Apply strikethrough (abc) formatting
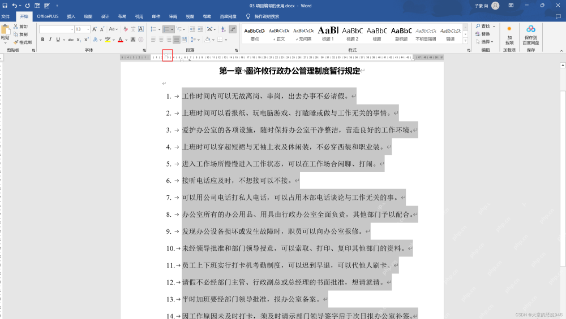 click(71, 40)
